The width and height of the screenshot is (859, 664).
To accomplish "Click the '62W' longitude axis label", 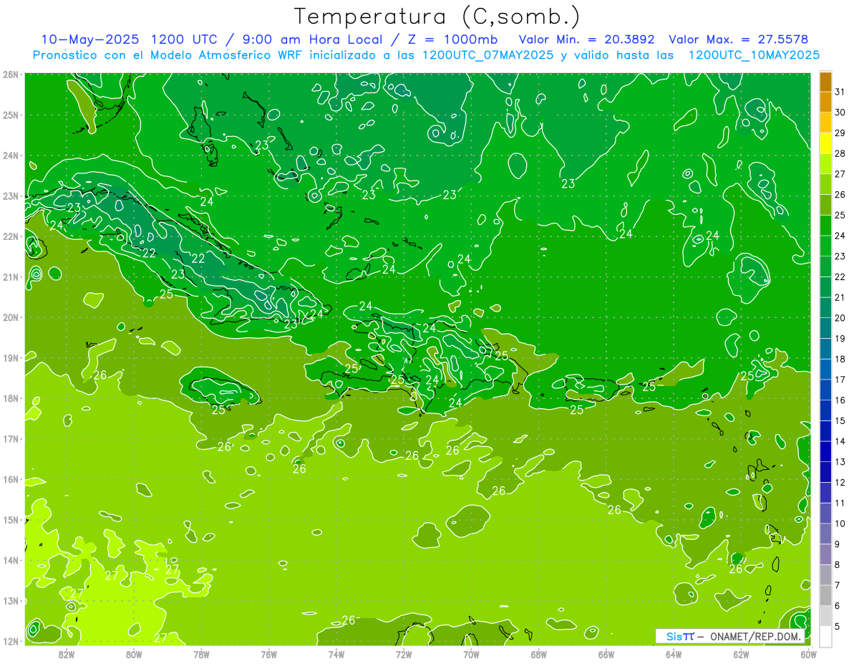I will point(741,654).
